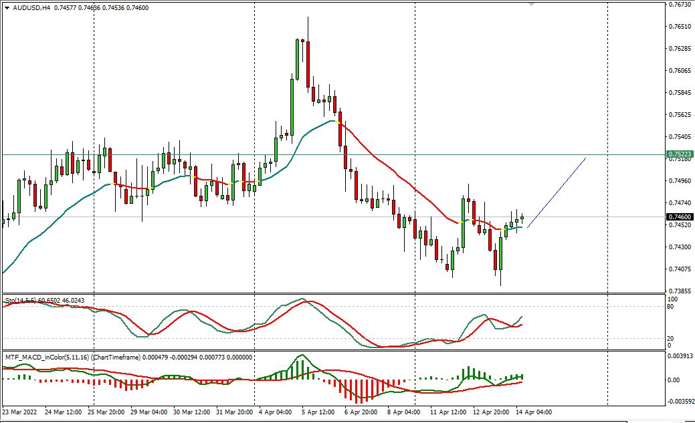
Task: Click the 0.74520 price axis label
Action: click(680, 225)
